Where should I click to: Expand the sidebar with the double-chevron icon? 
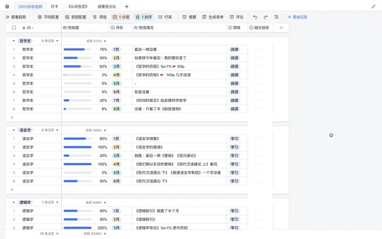coord(7,17)
